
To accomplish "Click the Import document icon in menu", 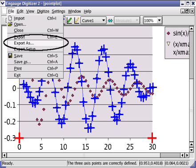I will (x=10, y=18).
